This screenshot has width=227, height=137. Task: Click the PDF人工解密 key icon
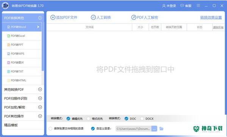coord(134,17)
